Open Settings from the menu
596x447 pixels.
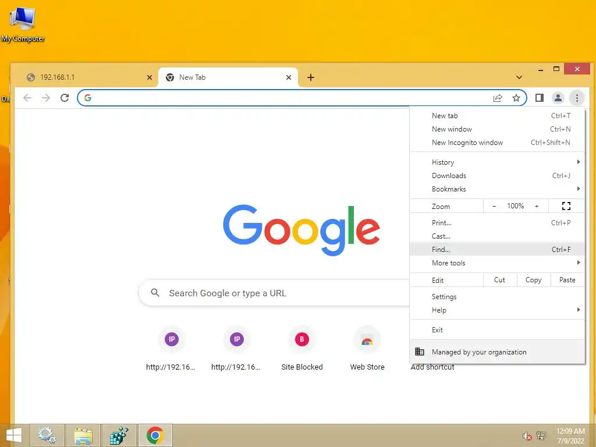point(497,297)
